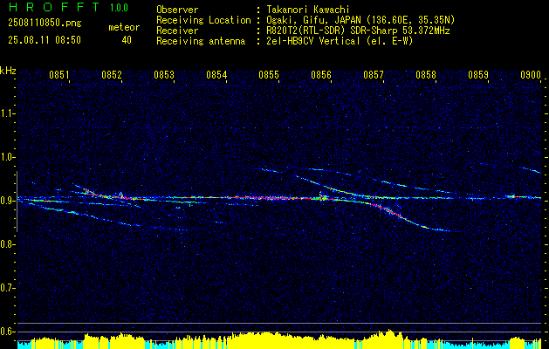Click the 0.7 frequency axis label

(x=7, y=288)
